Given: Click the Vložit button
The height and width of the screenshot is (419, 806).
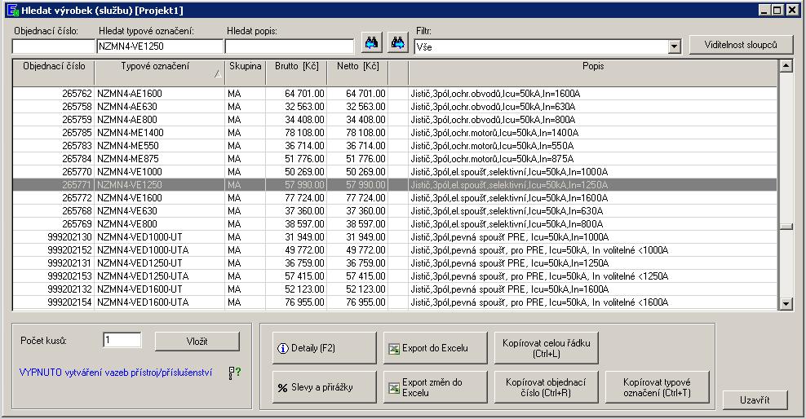Looking at the screenshot, I should point(197,342).
